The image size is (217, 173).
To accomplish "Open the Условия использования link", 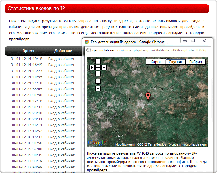I will tap(188, 144).
